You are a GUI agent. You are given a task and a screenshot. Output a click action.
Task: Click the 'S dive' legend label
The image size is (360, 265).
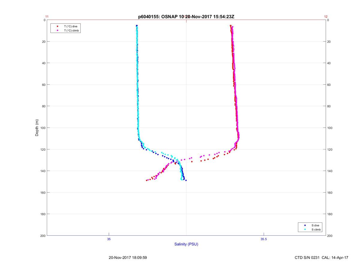(x=315, y=225)
